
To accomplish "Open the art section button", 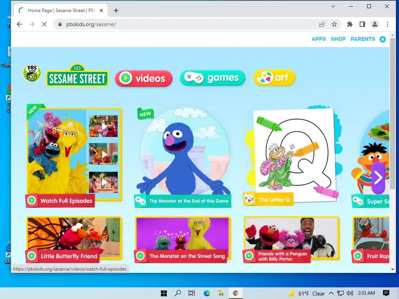I will [274, 77].
